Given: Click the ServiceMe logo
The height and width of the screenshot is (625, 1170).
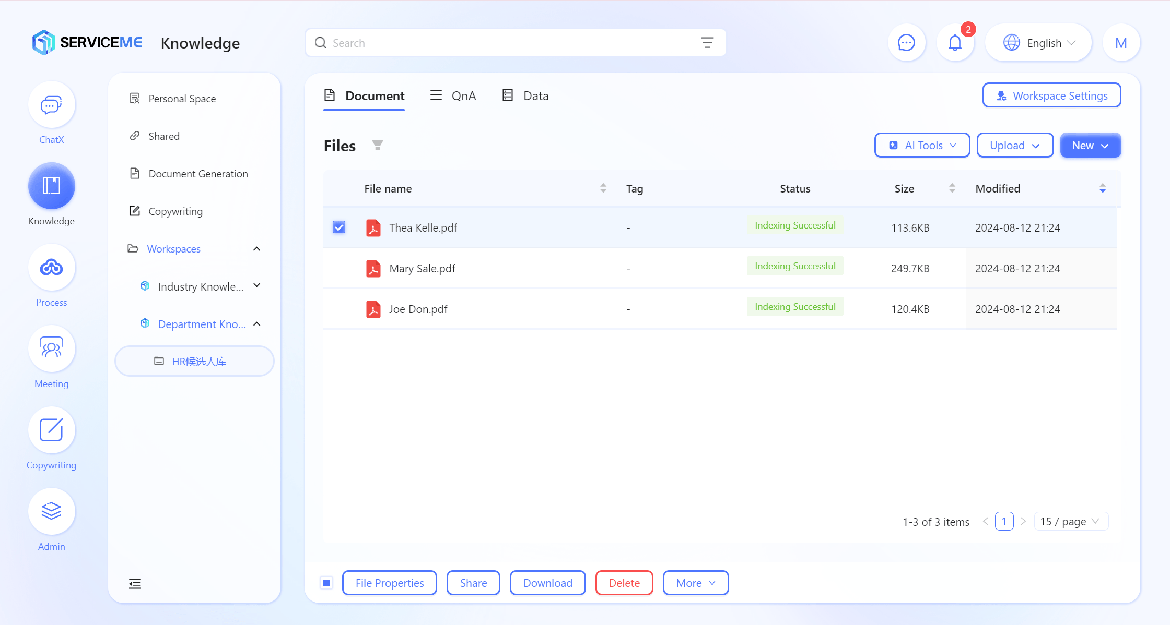Looking at the screenshot, I should (x=87, y=42).
